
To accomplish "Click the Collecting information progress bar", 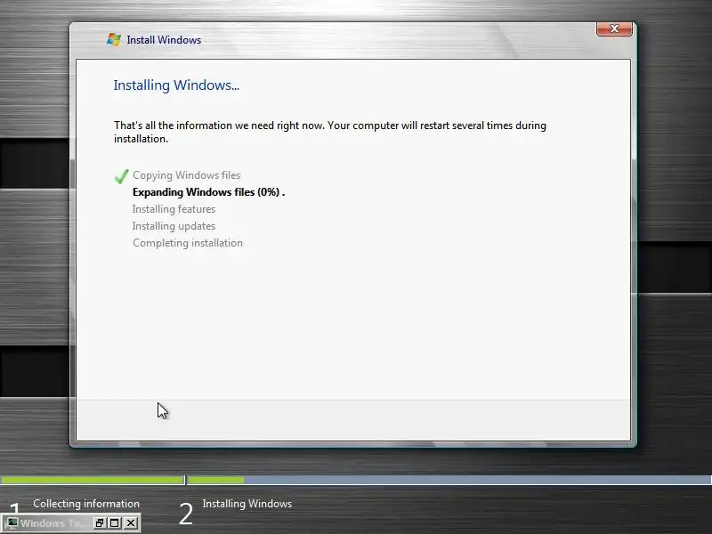I will [93, 480].
